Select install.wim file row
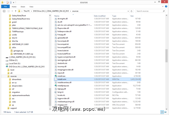 click(97, 79)
